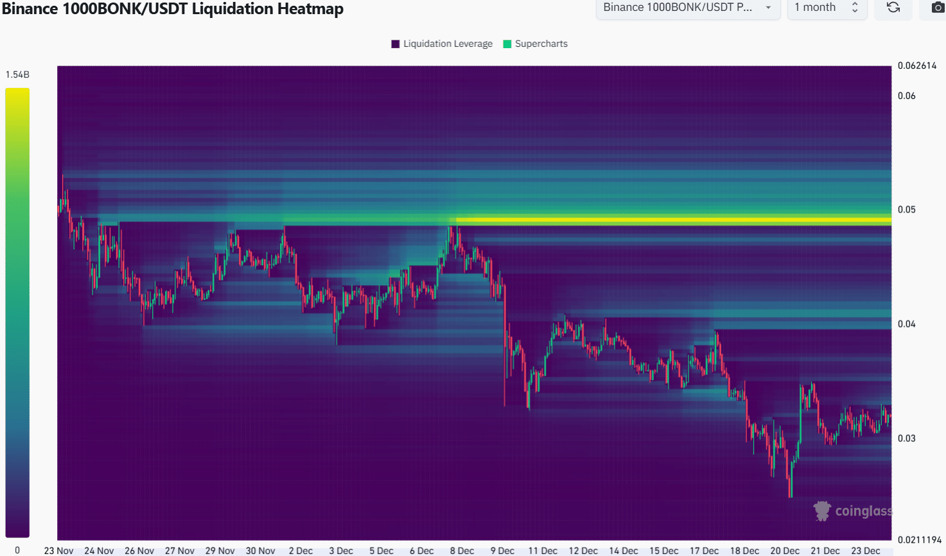
Task: Click the camera screenshot icon
Action: tap(937, 8)
